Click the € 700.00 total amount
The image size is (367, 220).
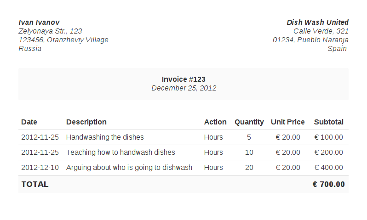pyautogui.click(x=328, y=184)
